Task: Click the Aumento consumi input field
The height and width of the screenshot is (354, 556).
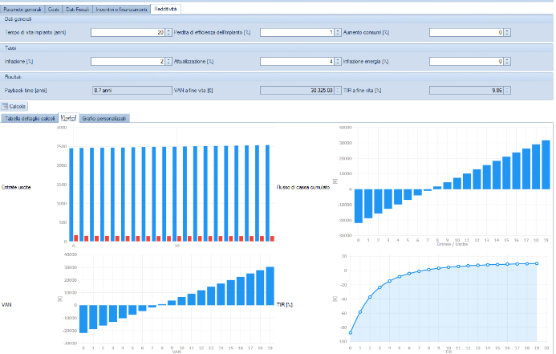Action: (x=465, y=32)
